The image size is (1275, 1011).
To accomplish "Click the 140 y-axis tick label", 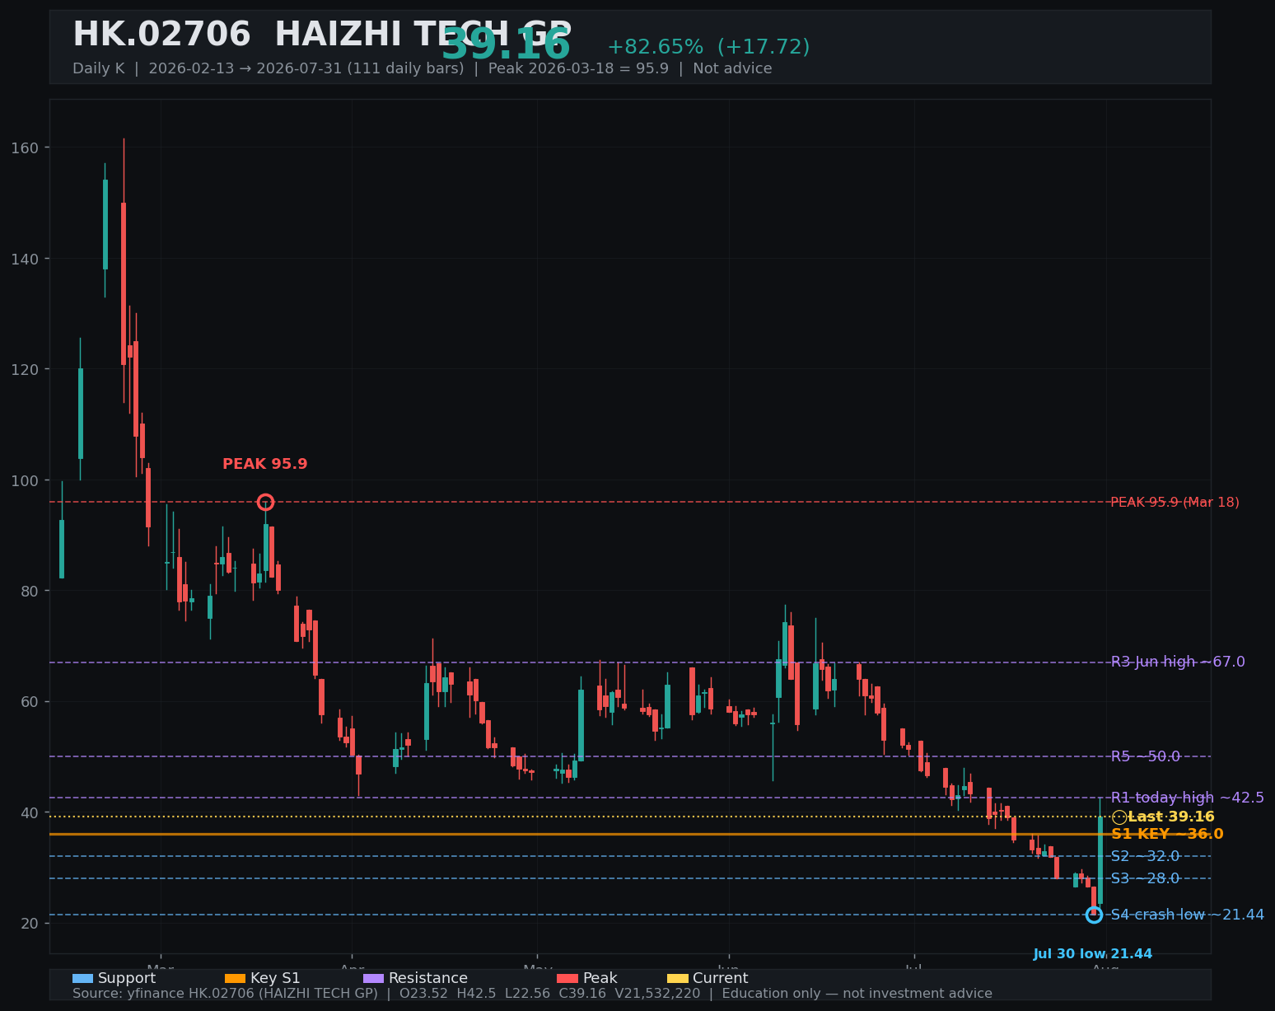I will coord(26,259).
